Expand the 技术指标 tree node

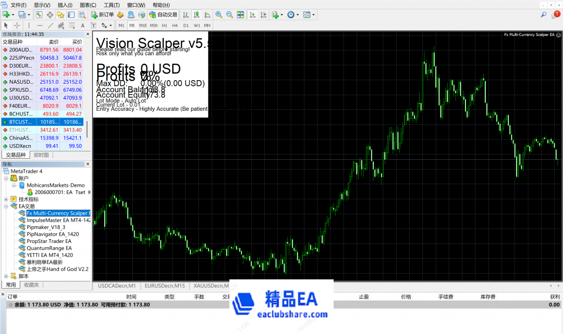pos(6,199)
